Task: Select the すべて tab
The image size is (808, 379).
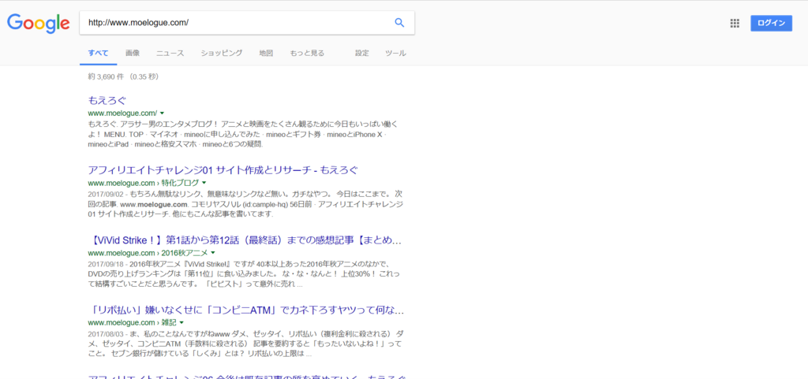Action: pos(98,53)
